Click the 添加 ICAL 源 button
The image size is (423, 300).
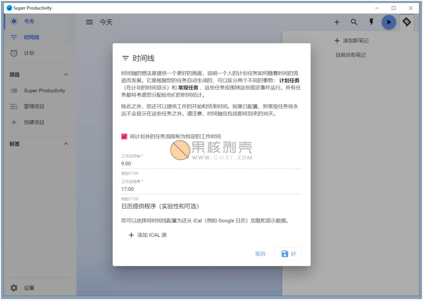(x=147, y=235)
